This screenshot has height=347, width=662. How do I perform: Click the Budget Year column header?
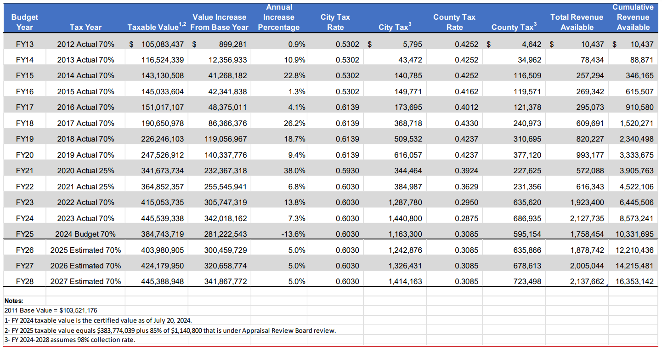25,22
